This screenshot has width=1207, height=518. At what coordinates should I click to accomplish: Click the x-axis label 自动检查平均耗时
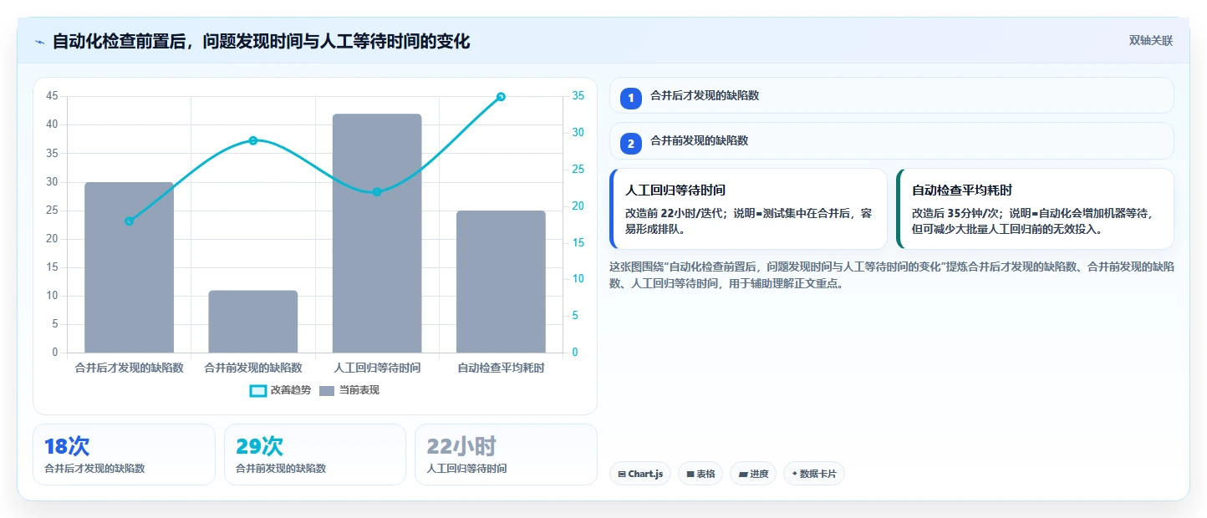click(x=501, y=368)
